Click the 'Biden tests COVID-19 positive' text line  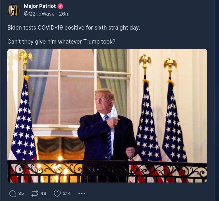[x=73, y=27]
